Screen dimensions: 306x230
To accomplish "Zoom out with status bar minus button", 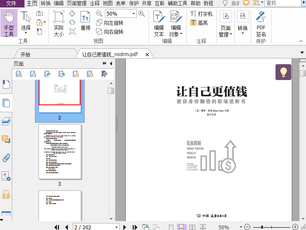I will click(247, 227).
